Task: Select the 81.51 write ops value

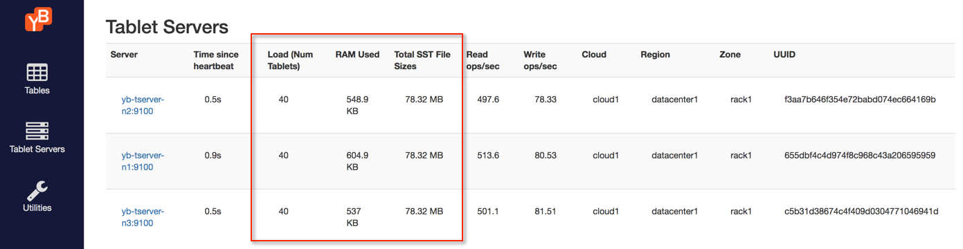Action: point(546,212)
